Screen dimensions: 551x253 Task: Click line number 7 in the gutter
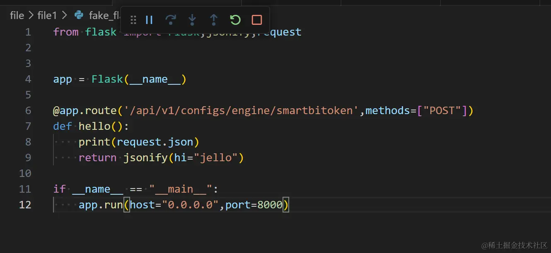pyautogui.click(x=28, y=126)
